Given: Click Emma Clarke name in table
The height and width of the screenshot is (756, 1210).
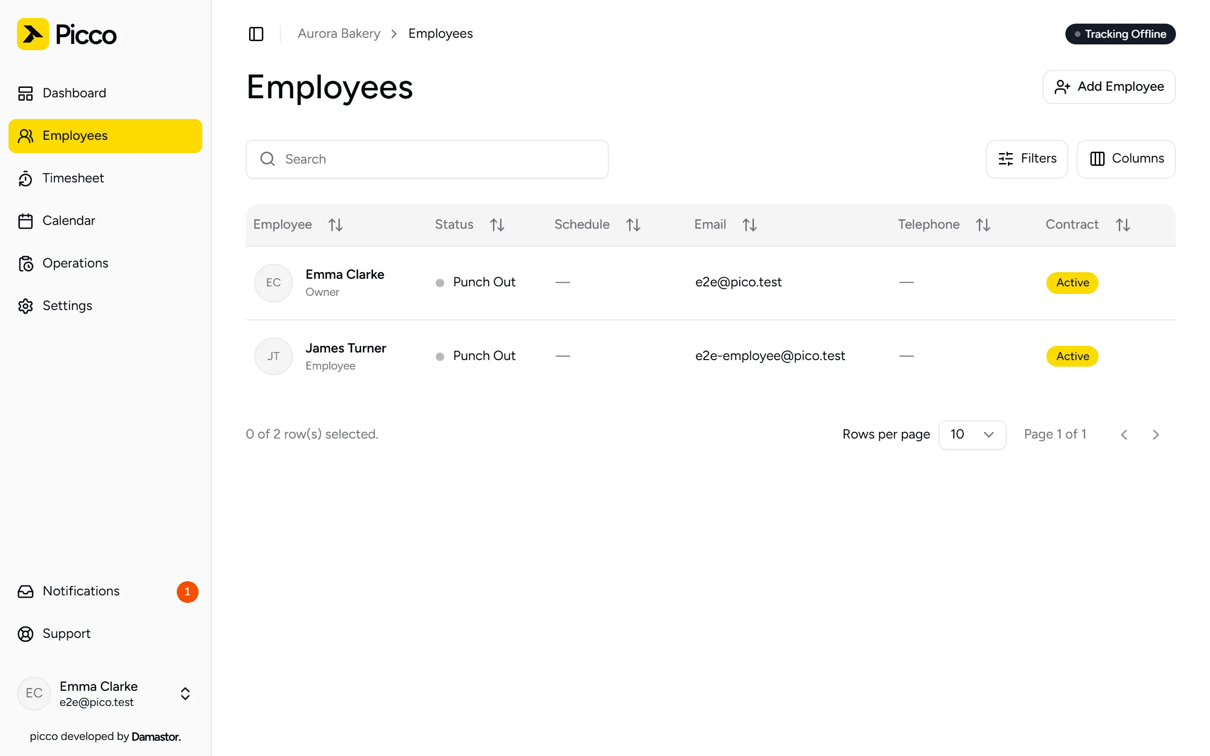Looking at the screenshot, I should [345, 274].
